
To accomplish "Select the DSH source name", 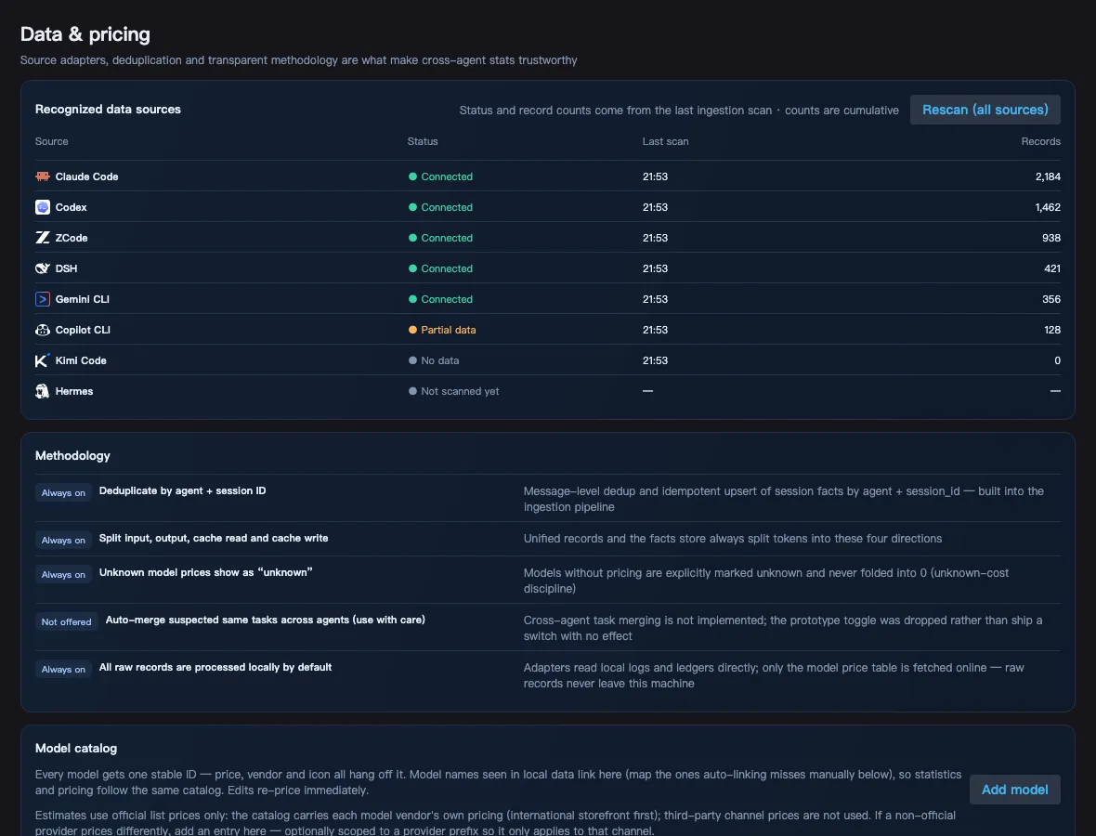I will tap(66, 268).
